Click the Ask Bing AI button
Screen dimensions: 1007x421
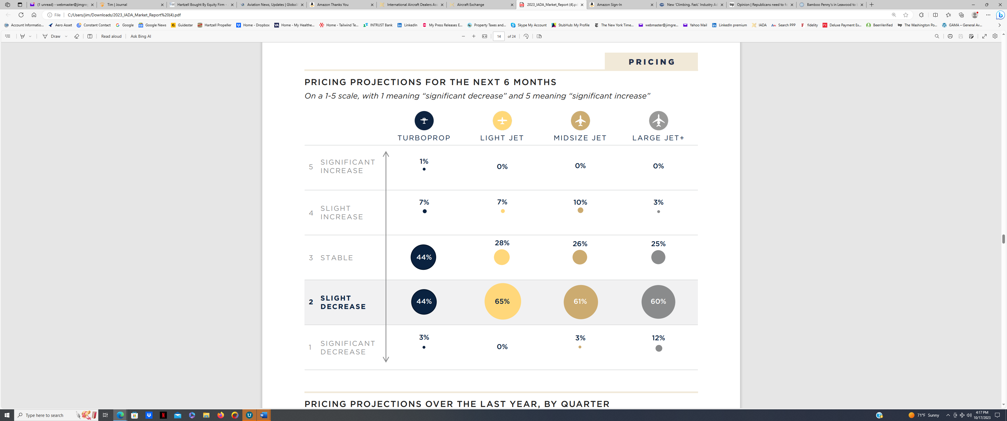[x=141, y=36]
